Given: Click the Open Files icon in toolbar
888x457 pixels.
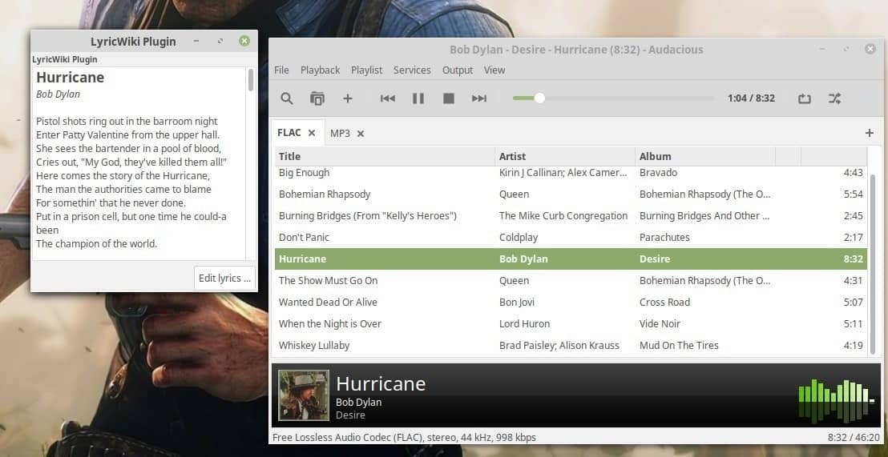Looking at the screenshot, I should pyautogui.click(x=317, y=98).
